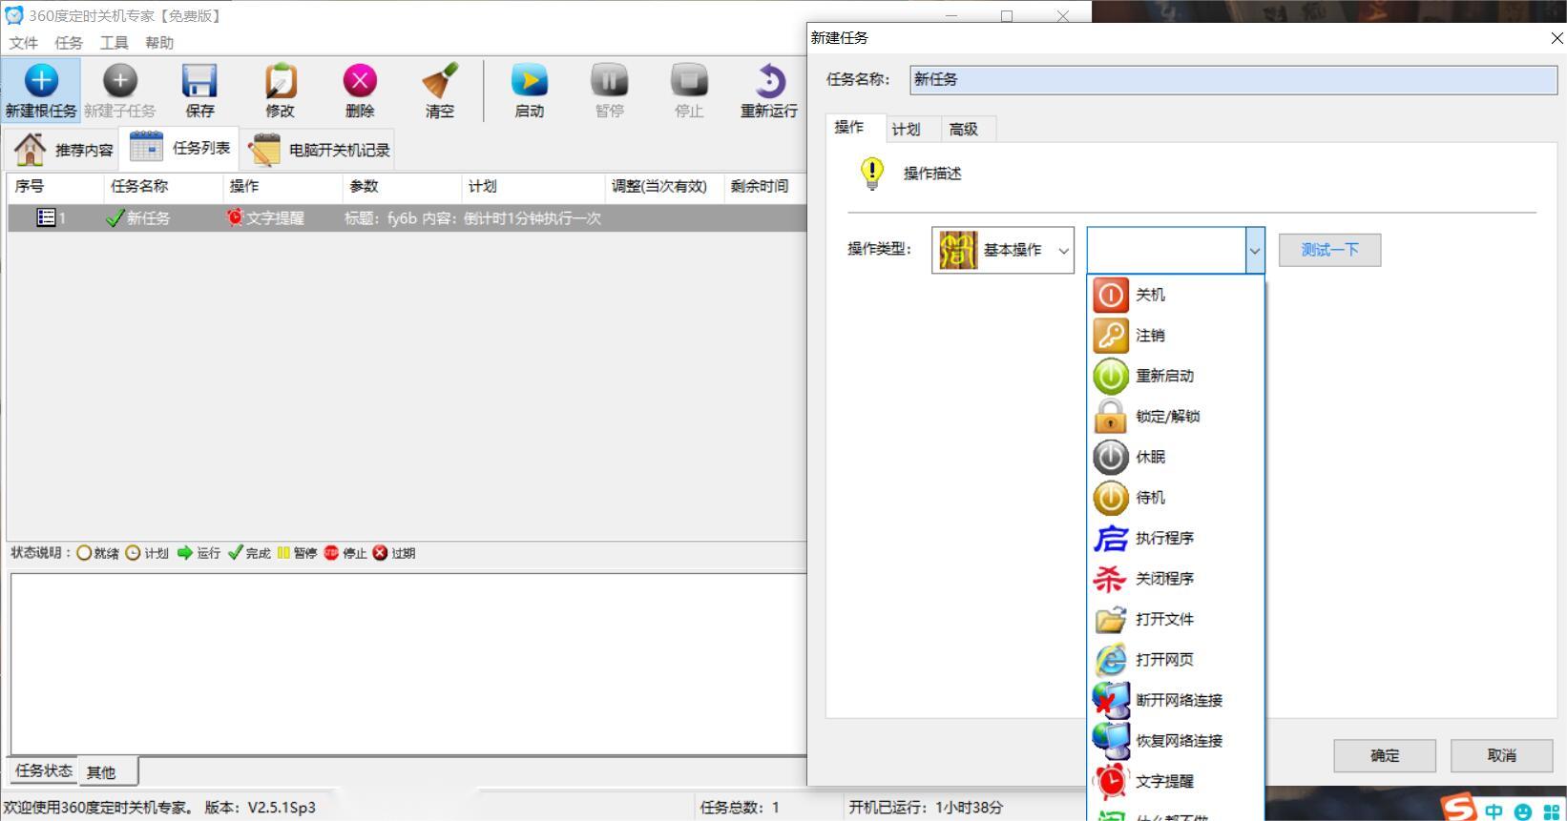Click the 剩余时间 column header

pyautogui.click(x=765, y=187)
